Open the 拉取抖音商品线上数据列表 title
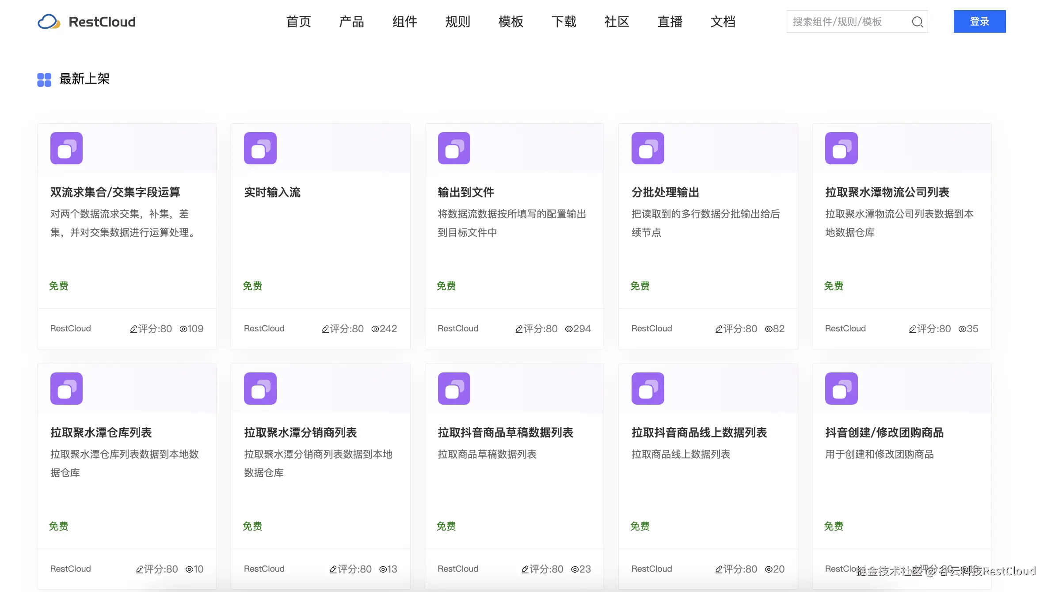The height and width of the screenshot is (592, 1051). (699, 433)
